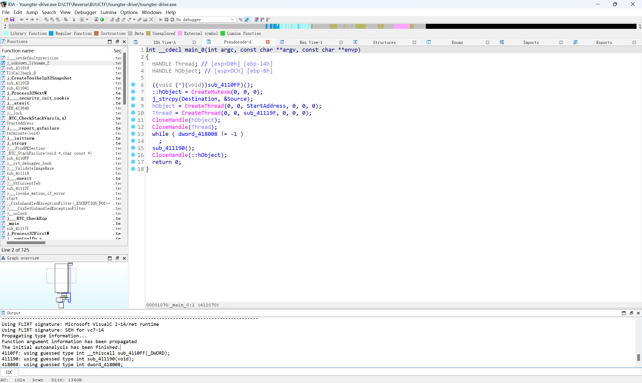Viewport: 642px width, 383px height.
Task: Click sub_411190 call on line 15
Action: pyautogui.click(x=168, y=148)
